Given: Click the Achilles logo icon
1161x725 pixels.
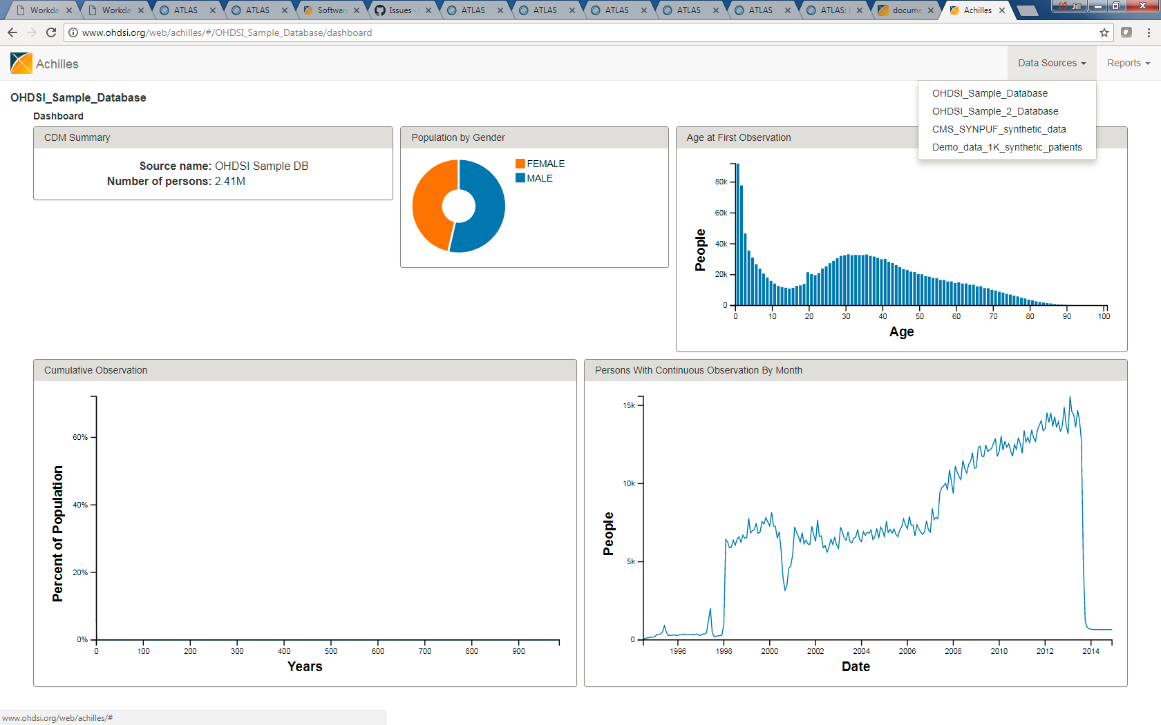Looking at the screenshot, I should [21, 64].
